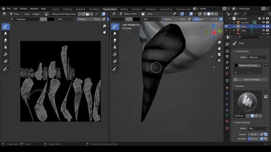Collapse the Texture Slots panel

click(x=234, y=52)
